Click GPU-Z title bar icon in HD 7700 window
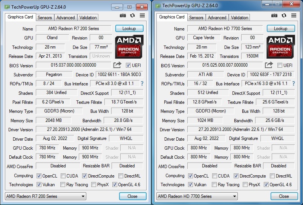 pos(158,6)
